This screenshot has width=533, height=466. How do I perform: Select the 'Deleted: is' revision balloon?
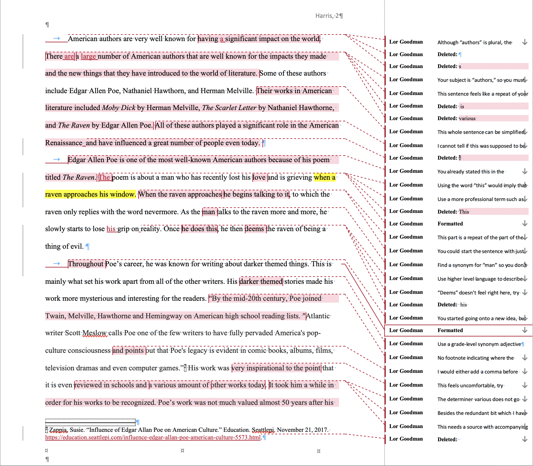pos(458,106)
